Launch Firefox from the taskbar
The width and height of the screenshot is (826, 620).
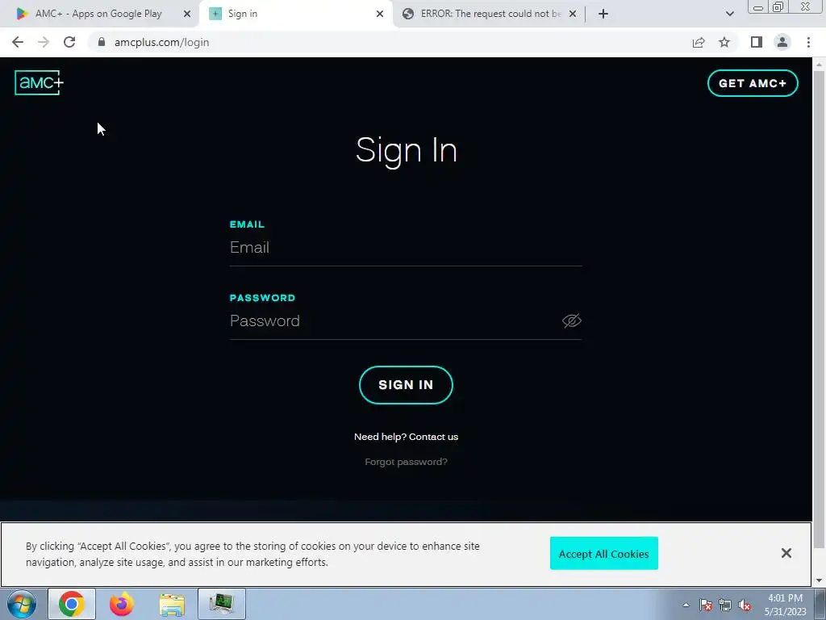122,604
